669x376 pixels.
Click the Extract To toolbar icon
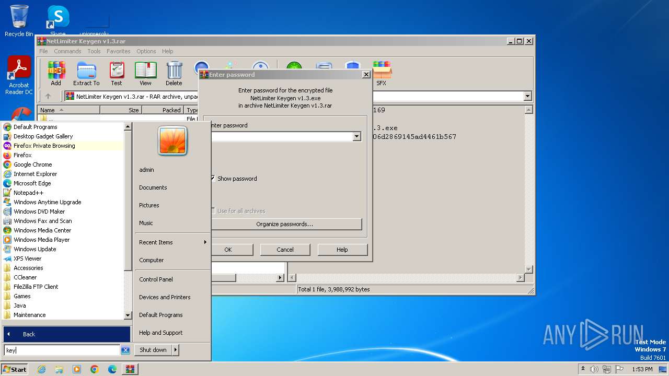[86, 73]
